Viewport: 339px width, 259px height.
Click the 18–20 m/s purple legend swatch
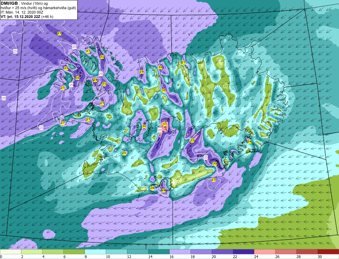click(201, 252)
